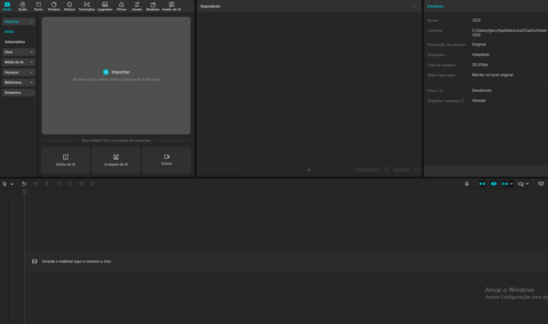Select the Subprojetos sidebar item
Image resolution: width=548 pixels, height=324 pixels.
click(x=15, y=41)
